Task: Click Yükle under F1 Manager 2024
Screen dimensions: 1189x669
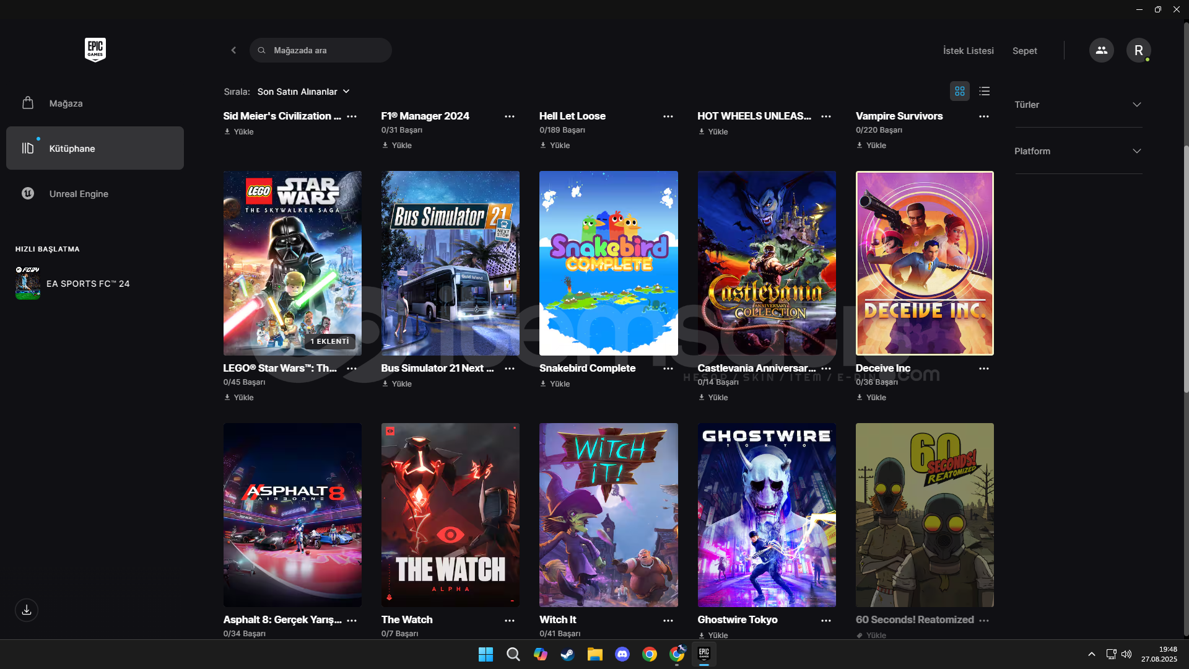Action: click(x=397, y=146)
